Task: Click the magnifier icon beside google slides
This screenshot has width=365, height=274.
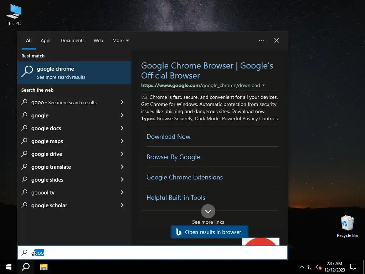Action: 25,179
